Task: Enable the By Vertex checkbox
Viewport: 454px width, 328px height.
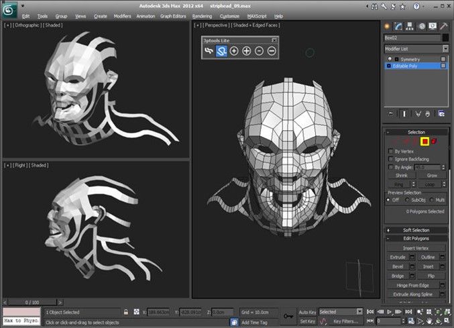Action: tap(391, 152)
